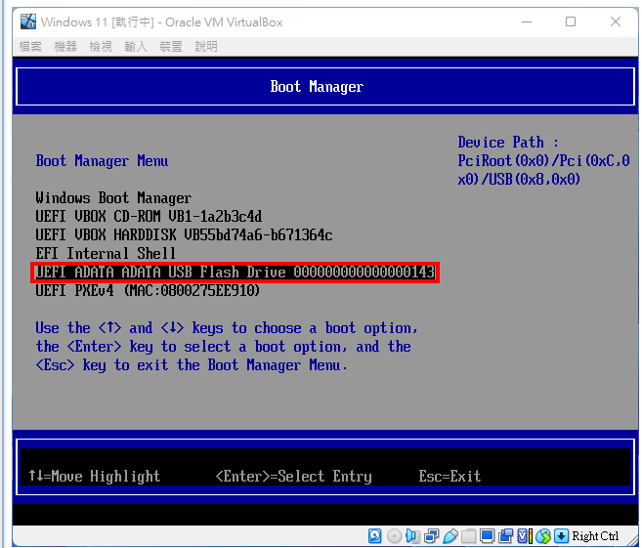Select UEFI ADATA USB Flash Drive entry
This screenshot has height=548, width=642.
click(235, 273)
